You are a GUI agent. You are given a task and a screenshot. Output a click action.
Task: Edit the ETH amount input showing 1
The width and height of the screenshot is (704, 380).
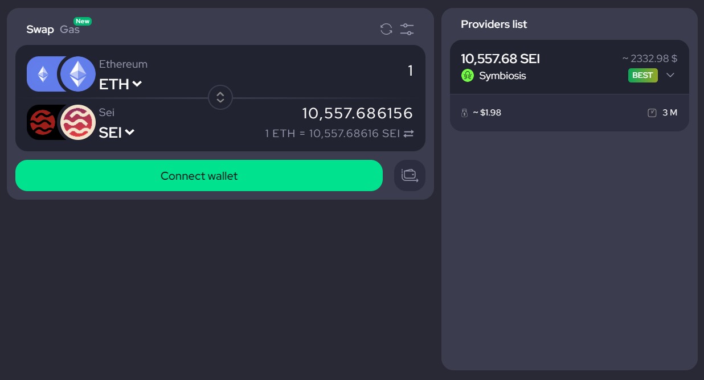click(x=410, y=70)
